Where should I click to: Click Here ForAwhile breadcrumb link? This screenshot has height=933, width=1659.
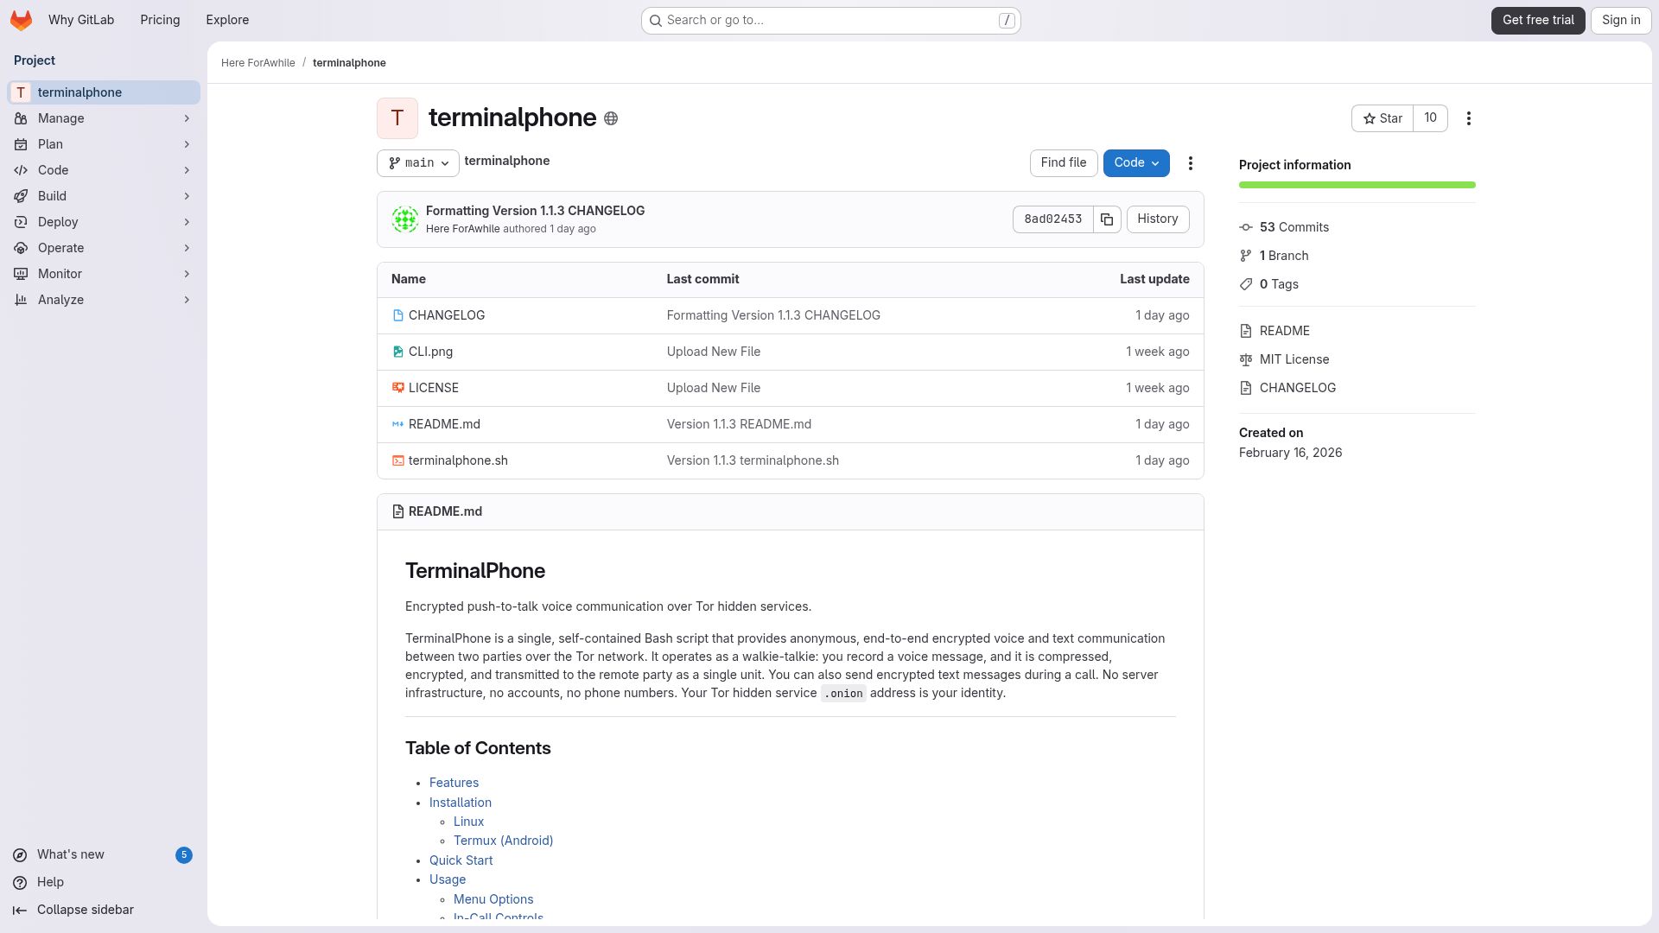[x=257, y=63]
